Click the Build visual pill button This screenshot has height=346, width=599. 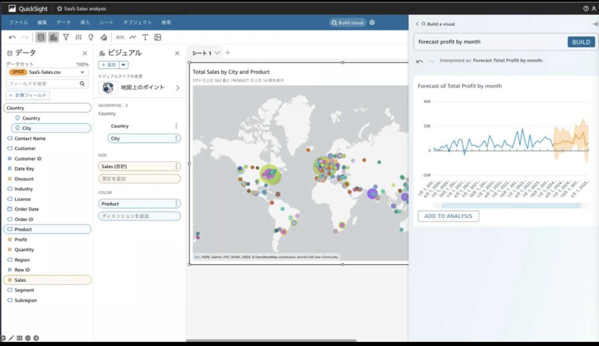point(348,22)
